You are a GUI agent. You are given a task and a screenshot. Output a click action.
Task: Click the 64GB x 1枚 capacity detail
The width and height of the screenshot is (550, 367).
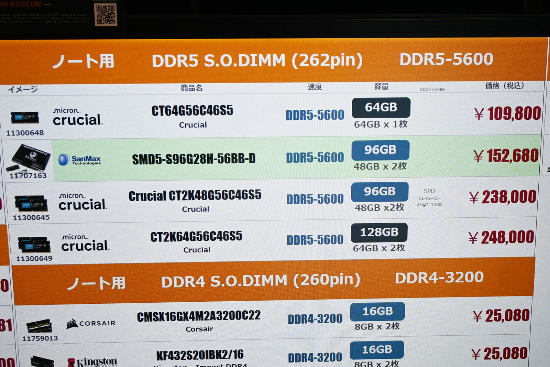click(x=381, y=124)
